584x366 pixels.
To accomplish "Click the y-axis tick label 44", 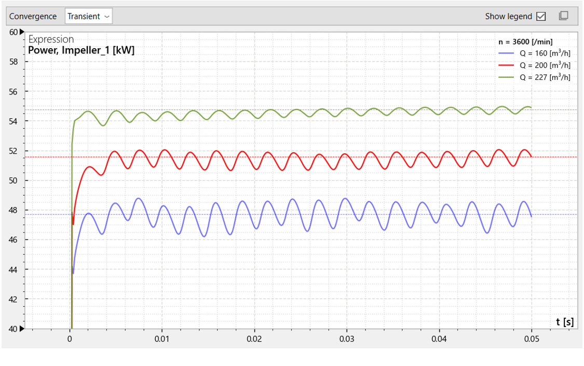I will [x=13, y=269].
